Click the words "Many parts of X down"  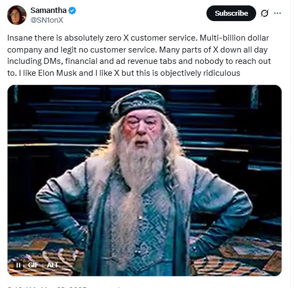coord(200,50)
